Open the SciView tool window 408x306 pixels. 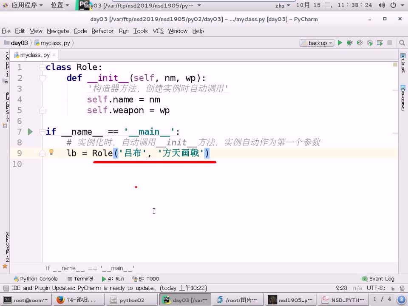[x=403, y=62]
